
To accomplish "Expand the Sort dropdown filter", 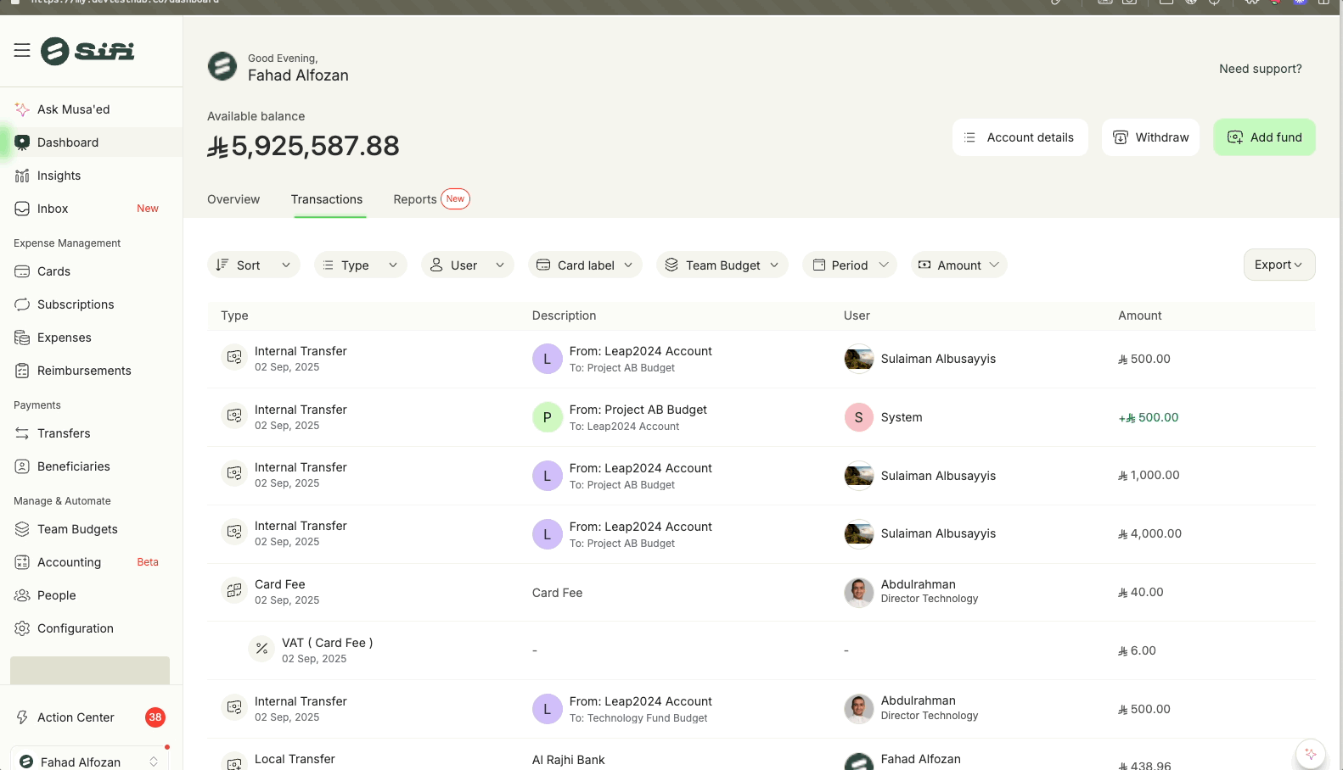I will point(253,265).
